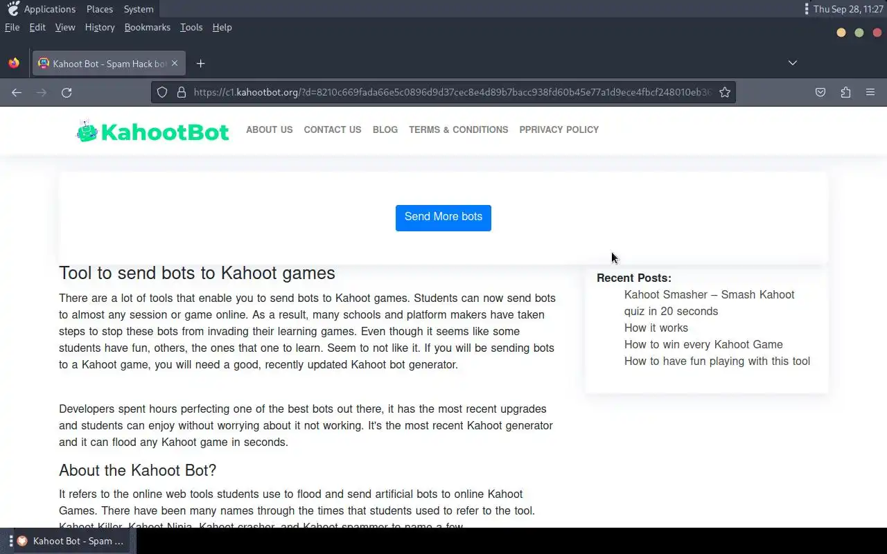Open the Extensions puzzle icon
887x554 pixels.
click(x=845, y=92)
